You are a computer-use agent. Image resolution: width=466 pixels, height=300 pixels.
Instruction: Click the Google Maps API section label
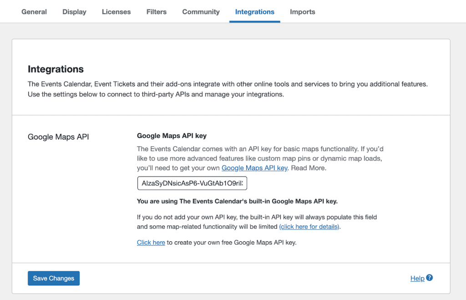(58, 137)
